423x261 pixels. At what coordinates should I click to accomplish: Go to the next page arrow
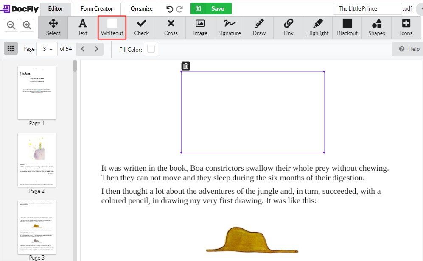coord(97,49)
